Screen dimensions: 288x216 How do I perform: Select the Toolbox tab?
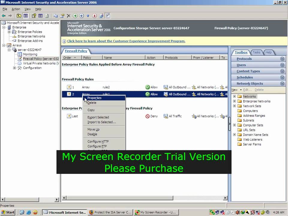tap(241, 52)
